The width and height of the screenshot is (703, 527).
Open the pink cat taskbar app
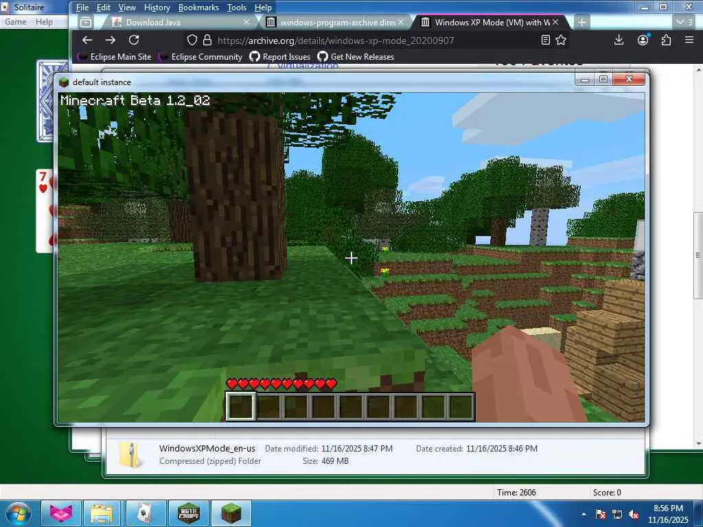pyautogui.click(x=61, y=513)
